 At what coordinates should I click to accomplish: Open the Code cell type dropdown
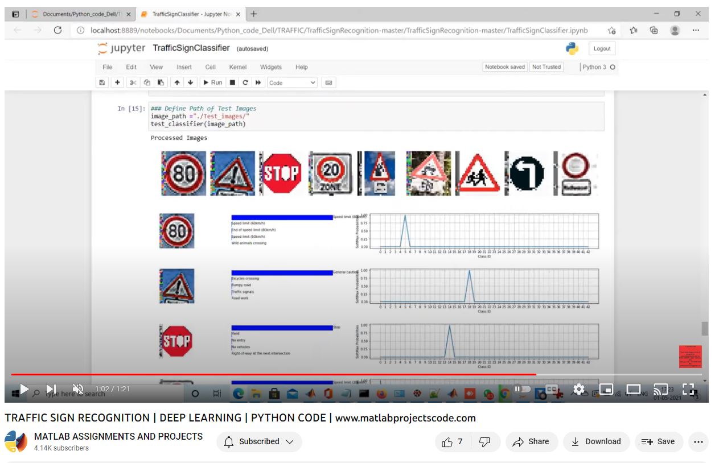pyautogui.click(x=292, y=82)
